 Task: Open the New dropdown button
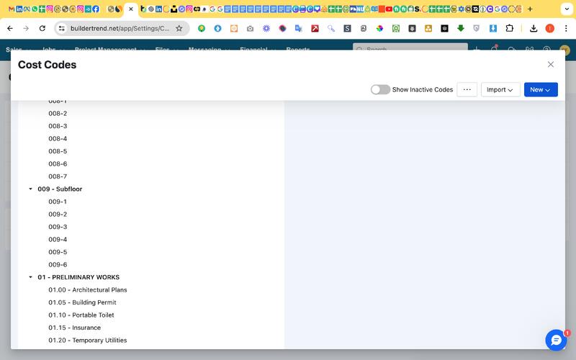pos(541,89)
